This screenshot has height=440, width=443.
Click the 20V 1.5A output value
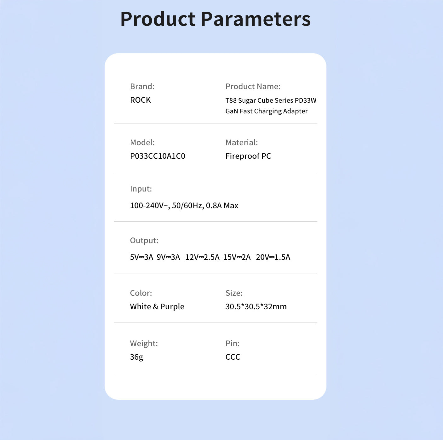coord(273,257)
